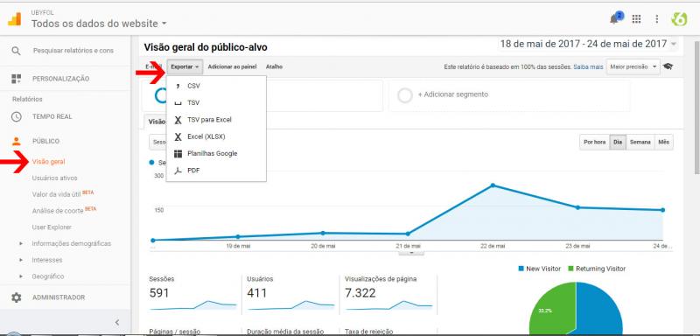
Task: Switch chart granularity to Semana
Action: (x=640, y=142)
